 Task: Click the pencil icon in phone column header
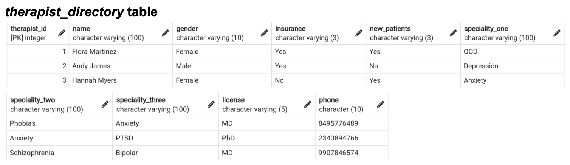381,105
